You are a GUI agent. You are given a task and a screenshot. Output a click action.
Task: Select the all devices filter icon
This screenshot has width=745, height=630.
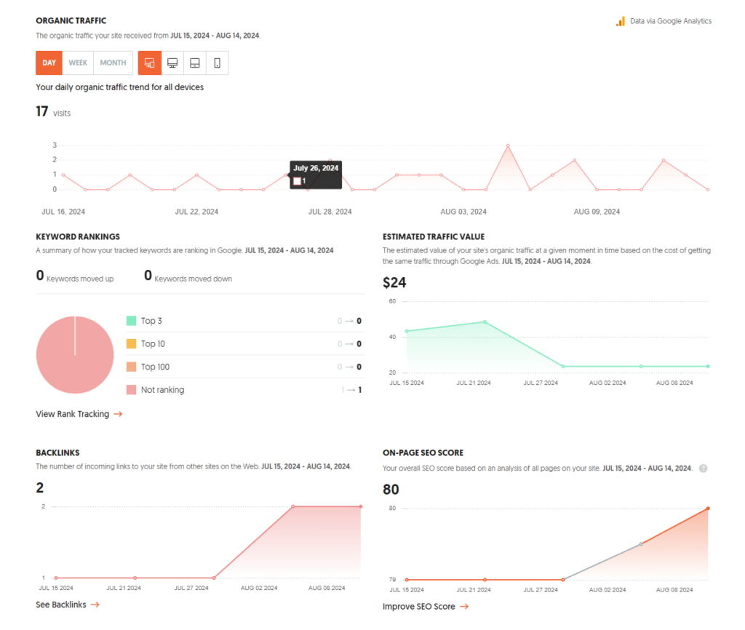(149, 63)
